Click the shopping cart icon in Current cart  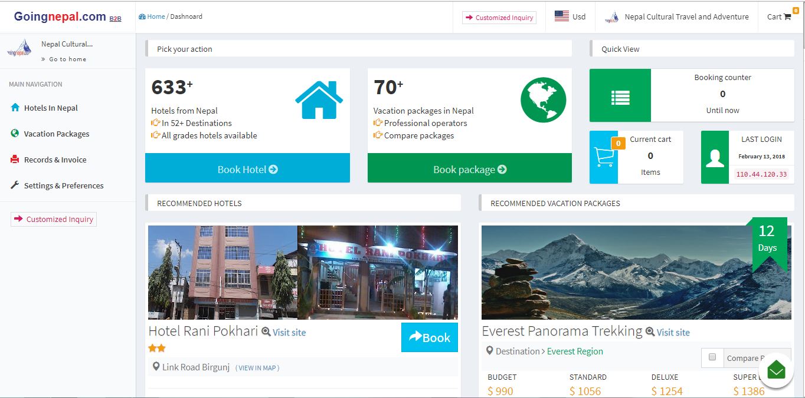coord(604,157)
